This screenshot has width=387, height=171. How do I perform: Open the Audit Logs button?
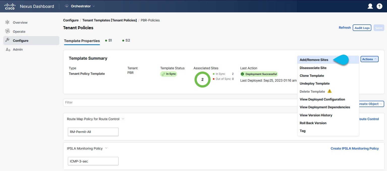(x=362, y=28)
